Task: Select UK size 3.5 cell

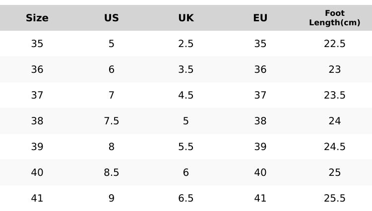Action: pyautogui.click(x=186, y=69)
